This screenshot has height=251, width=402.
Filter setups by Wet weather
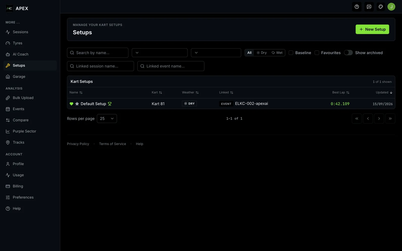[x=277, y=53]
